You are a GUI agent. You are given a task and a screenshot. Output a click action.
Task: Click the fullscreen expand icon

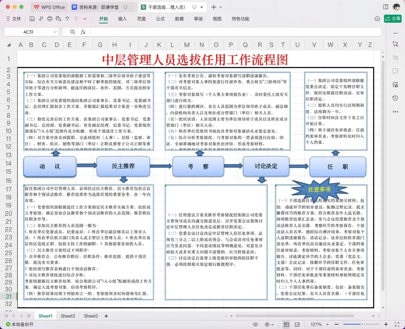tap(397, 325)
